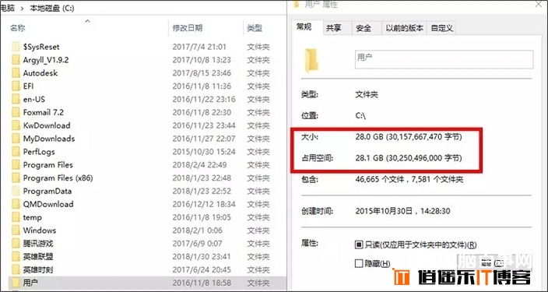Select the 腾讯游戏 folder row
The image size is (548, 292).
143,244
